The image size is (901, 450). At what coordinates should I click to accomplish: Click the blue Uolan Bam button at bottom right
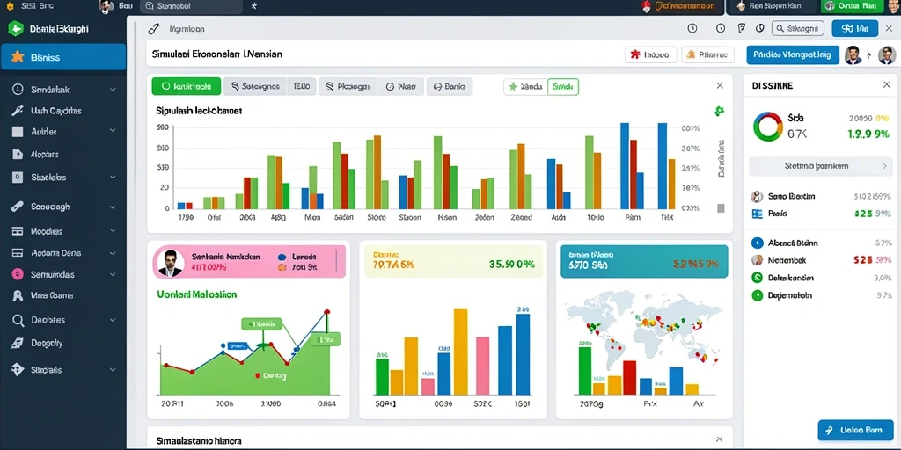(855, 430)
